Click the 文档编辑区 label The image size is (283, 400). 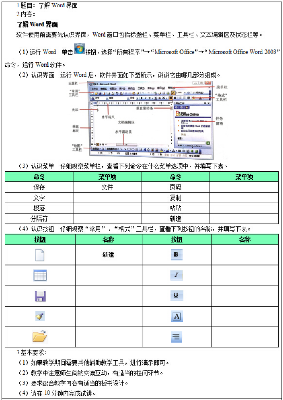pos(126,122)
